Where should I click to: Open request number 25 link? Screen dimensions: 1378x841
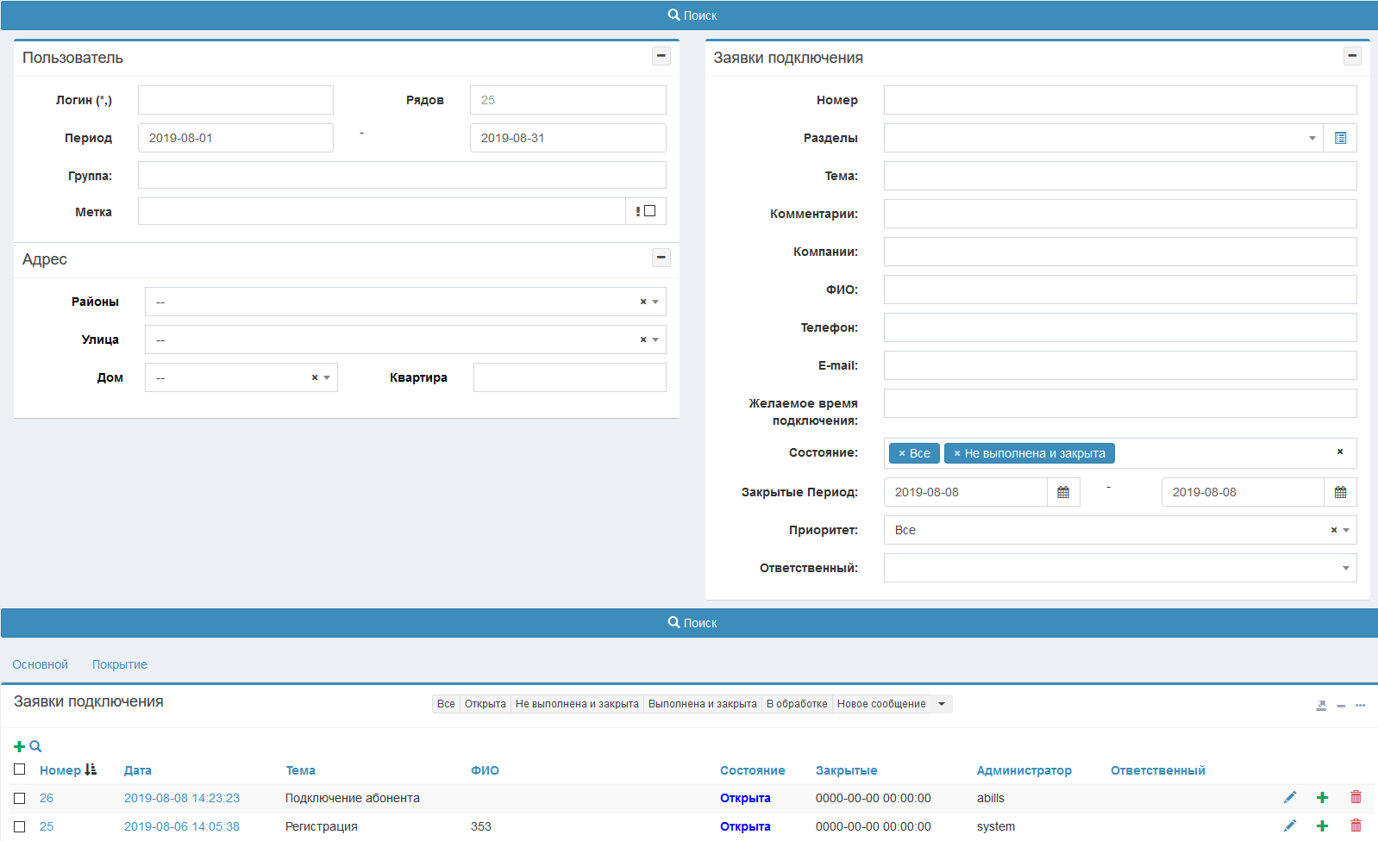[x=47, y=826]
